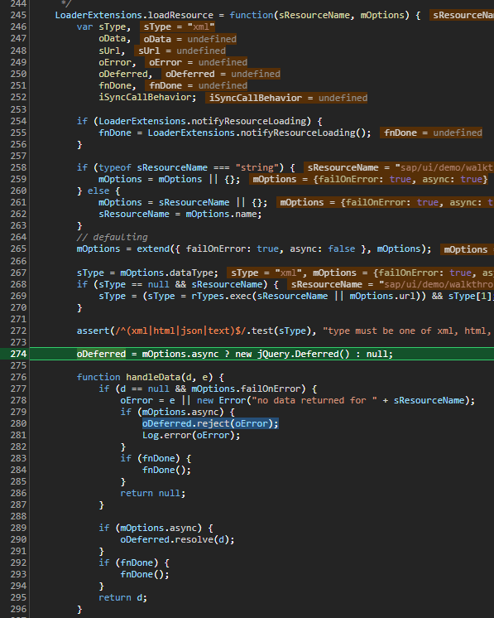Click "no data returned for " string on line 278

click(x=314, y=400)
